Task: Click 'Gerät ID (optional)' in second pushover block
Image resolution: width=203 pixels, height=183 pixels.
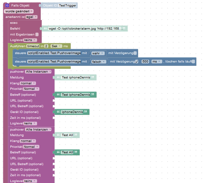Action: (24, 170)
